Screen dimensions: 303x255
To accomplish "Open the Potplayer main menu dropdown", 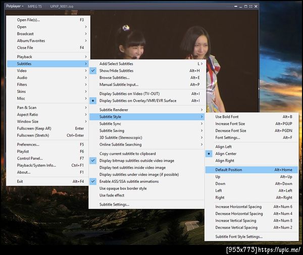I will [15, 6].
